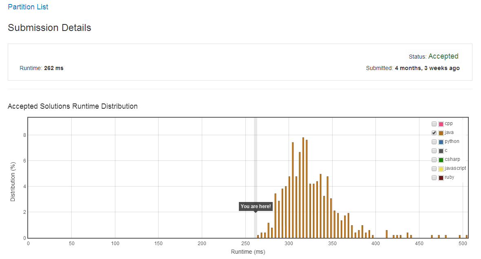481x259 pixels.
Task: Enable the ruby checkbox in legend
Action: point(434,178)
